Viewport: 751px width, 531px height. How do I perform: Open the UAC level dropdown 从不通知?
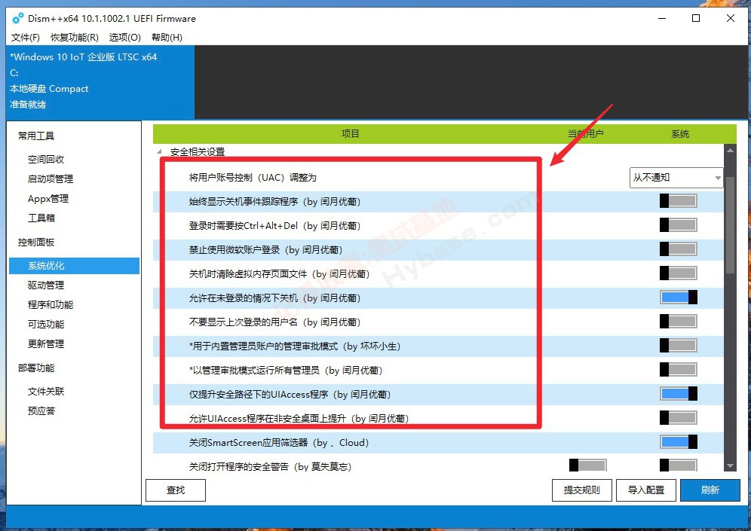click(676, 178)
